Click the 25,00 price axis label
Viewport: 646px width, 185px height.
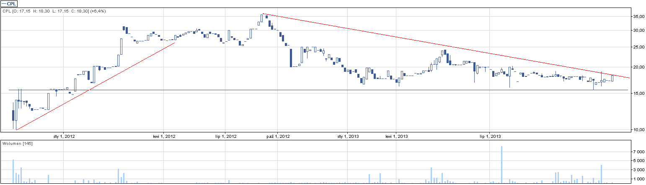pos(638,47)
